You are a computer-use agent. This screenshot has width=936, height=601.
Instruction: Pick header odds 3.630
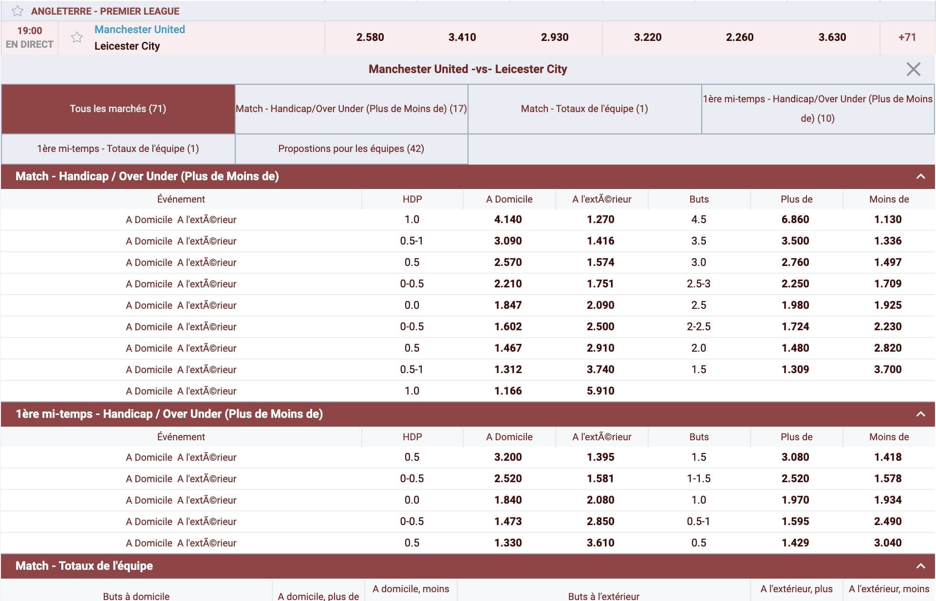[832, 37]
